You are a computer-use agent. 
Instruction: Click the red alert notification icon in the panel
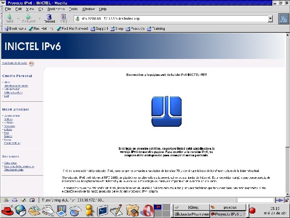pos(252,211)
